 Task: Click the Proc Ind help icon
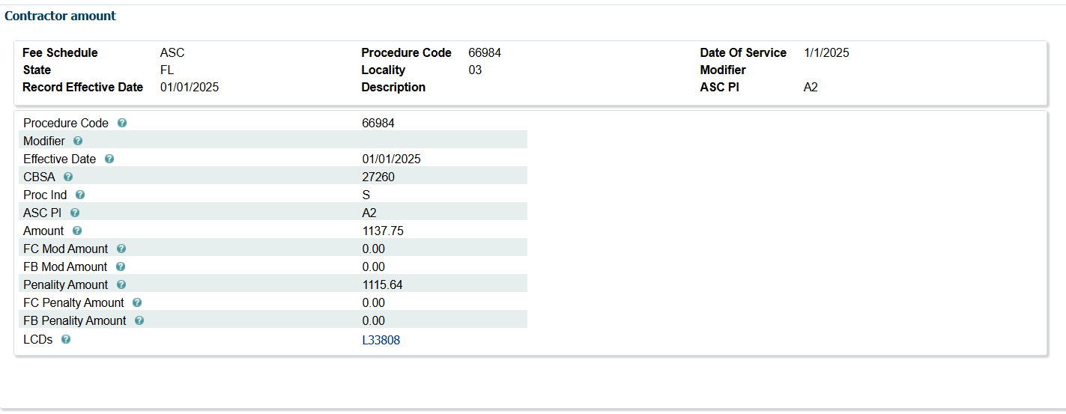click(80, 195)
